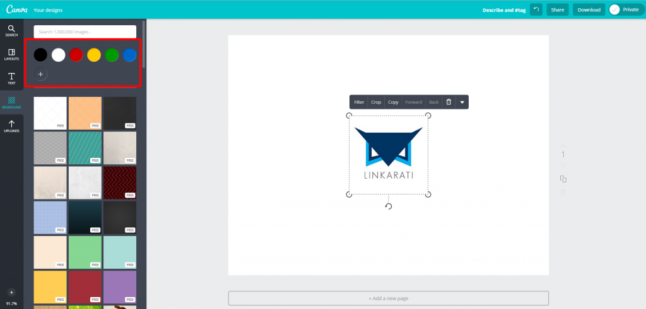Open the Layouts panel

(11, 55)
